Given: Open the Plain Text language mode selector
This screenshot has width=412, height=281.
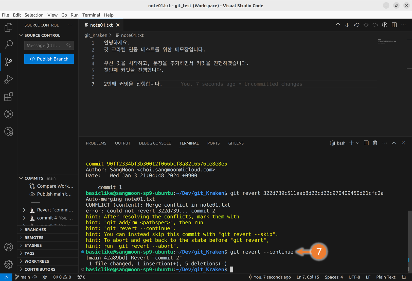Looking at the screenshot, I should click(386, 277).
